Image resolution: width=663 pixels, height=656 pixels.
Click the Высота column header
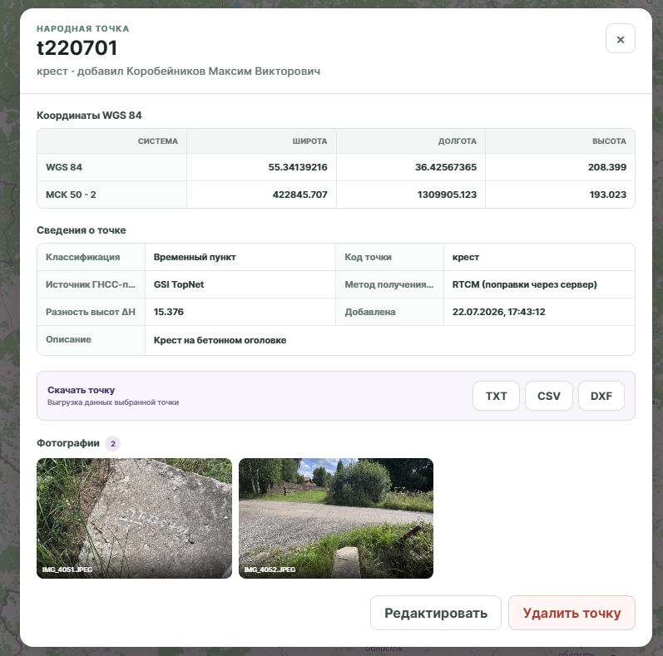(609, 141)
